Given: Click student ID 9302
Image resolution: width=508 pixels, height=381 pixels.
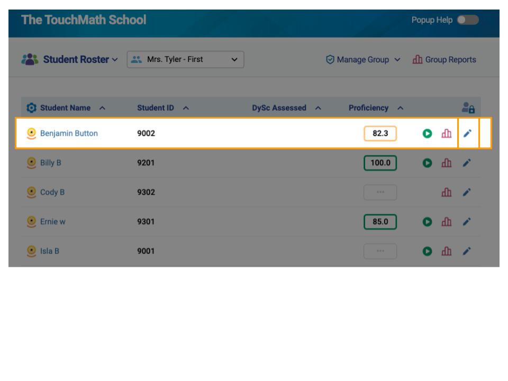Looking at the screenshot, I should point(146,192).
